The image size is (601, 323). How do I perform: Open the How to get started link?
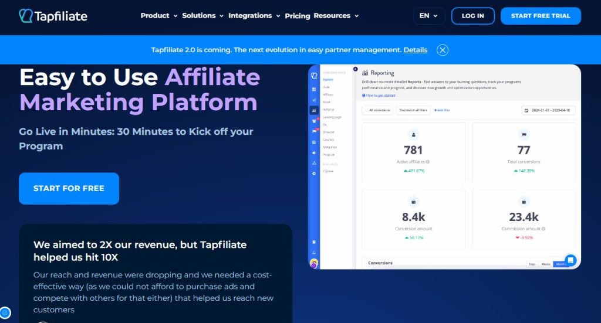point(379,96)
